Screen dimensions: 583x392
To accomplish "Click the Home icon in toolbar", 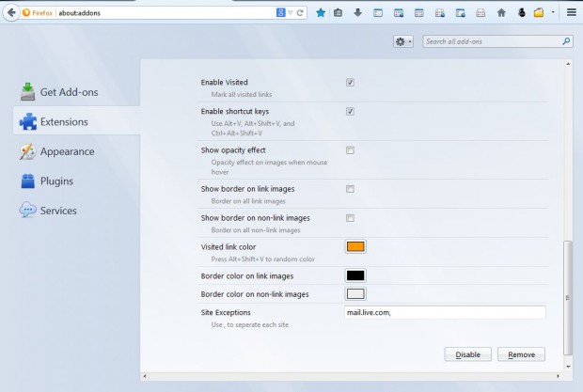I will coord(501,13).
